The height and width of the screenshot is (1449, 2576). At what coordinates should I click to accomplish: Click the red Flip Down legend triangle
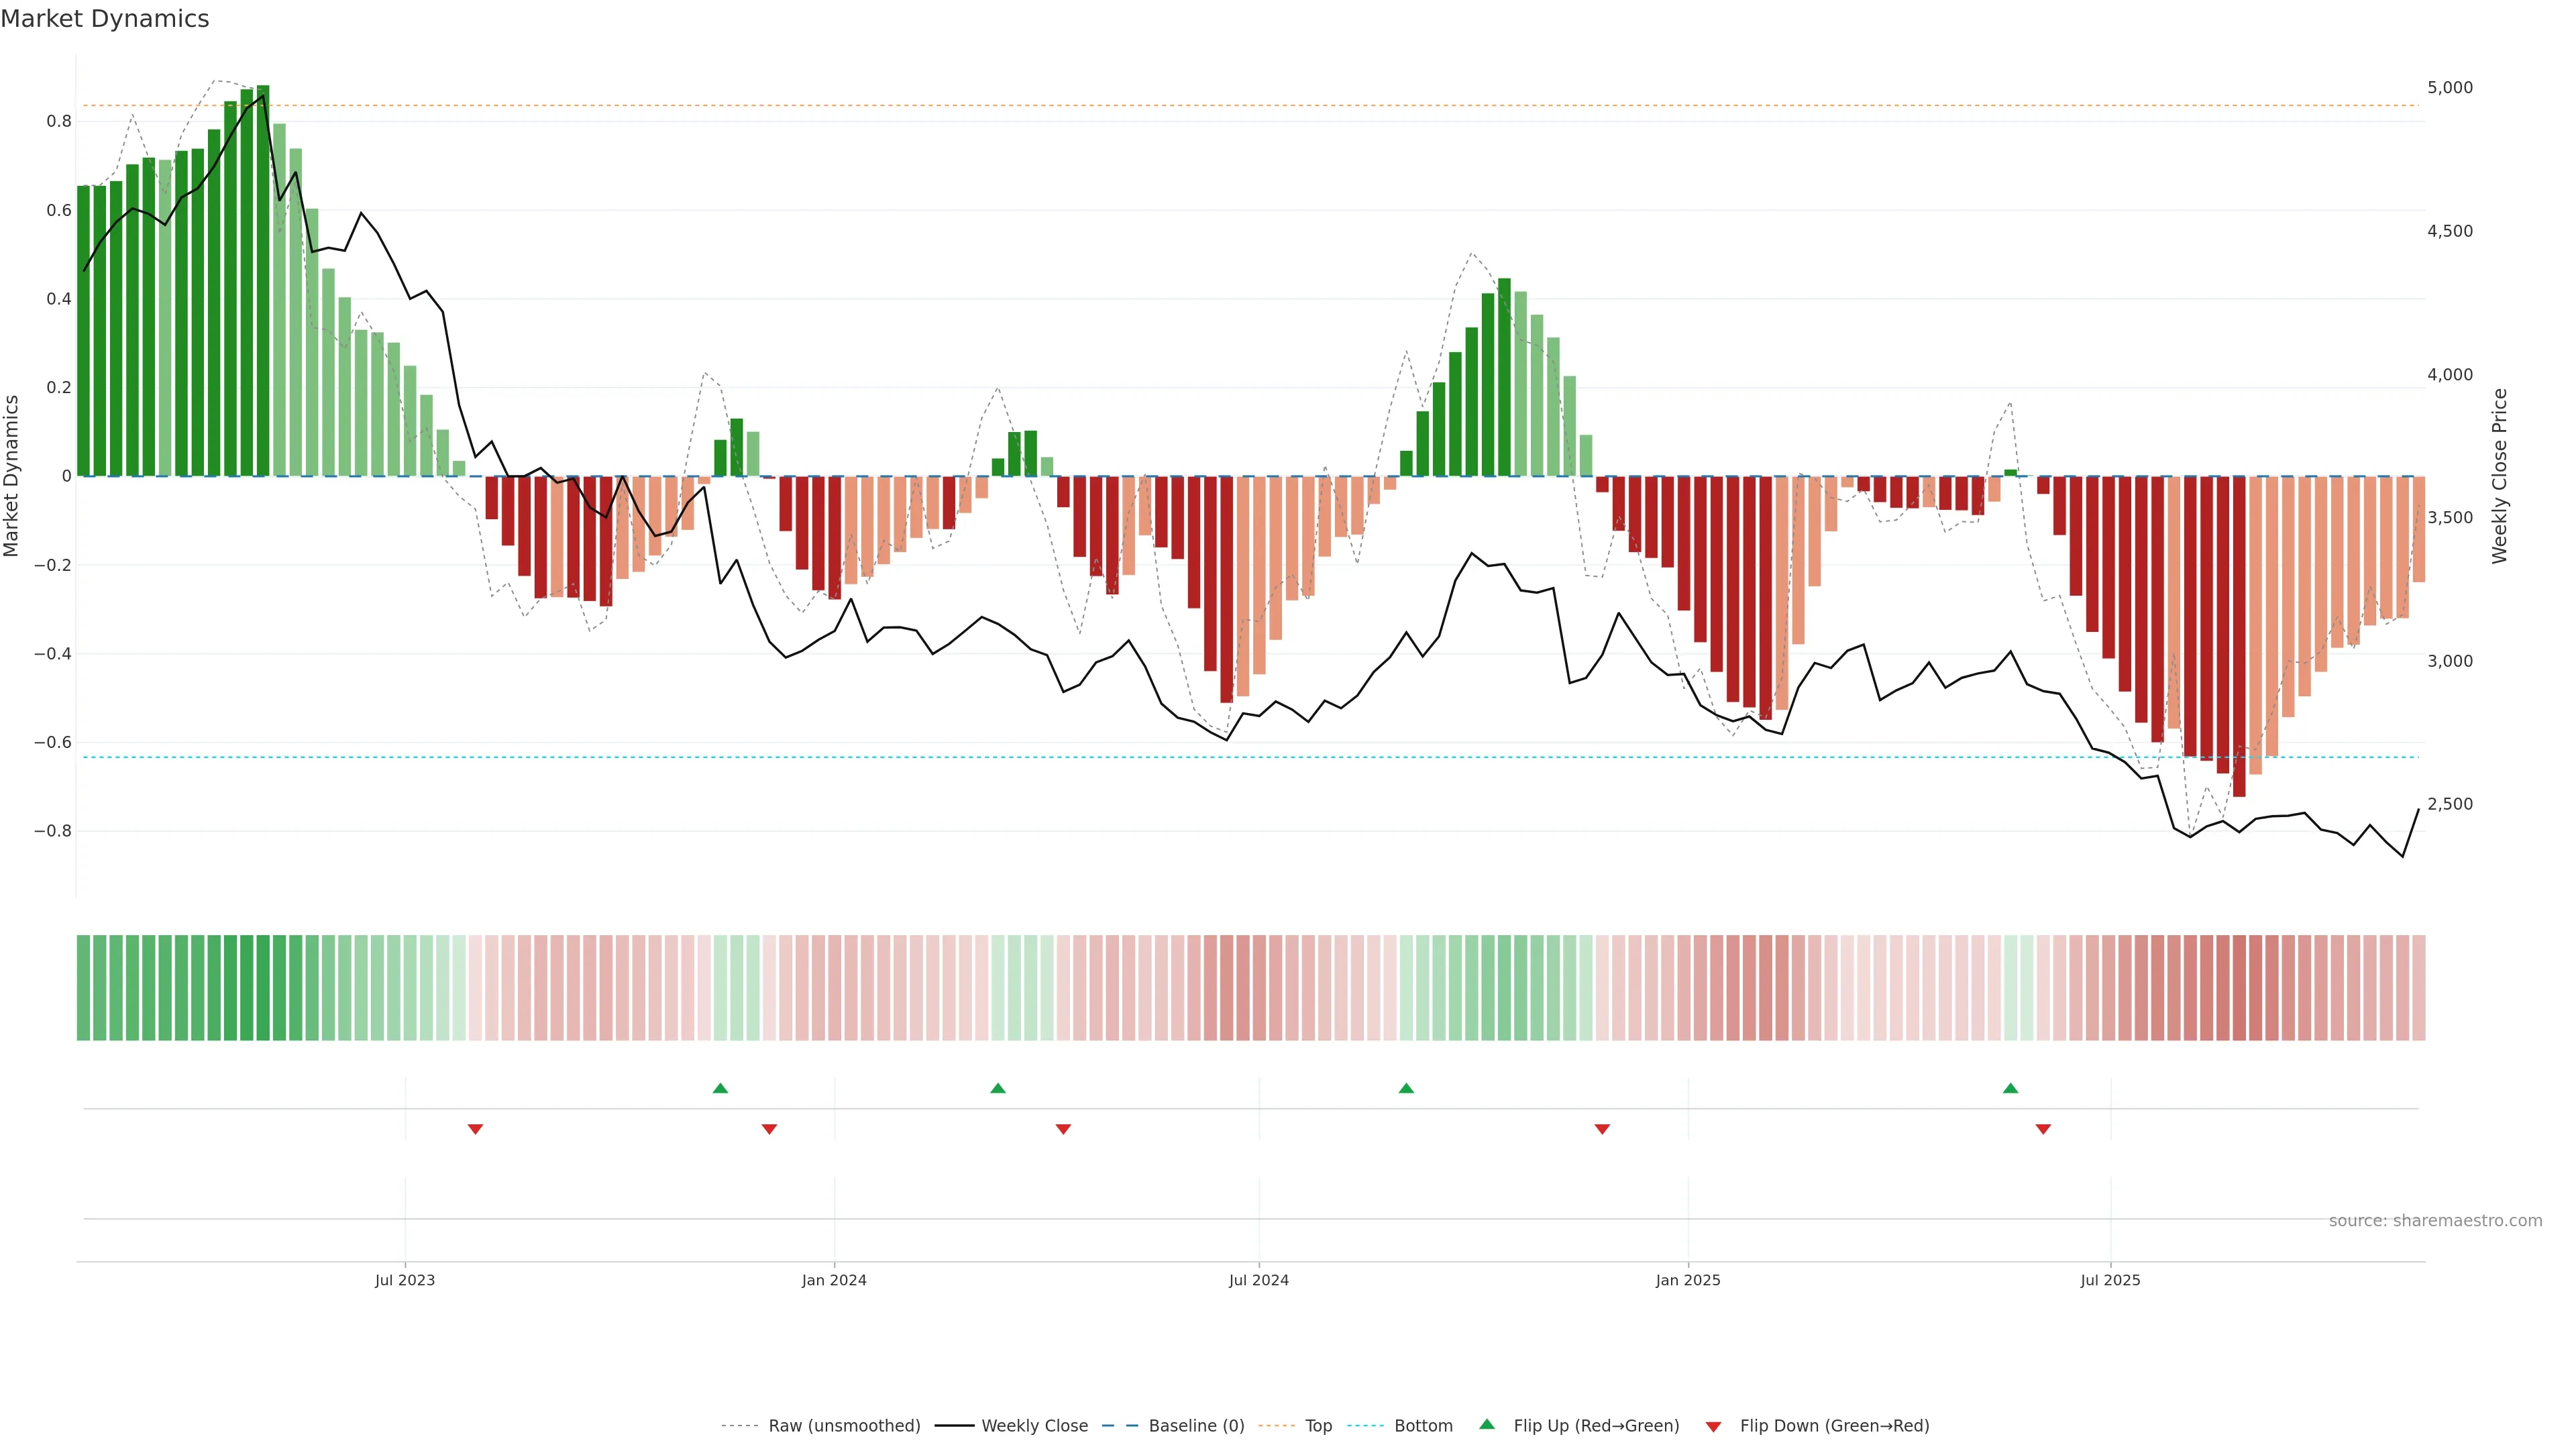(x=1713, y=1427)
